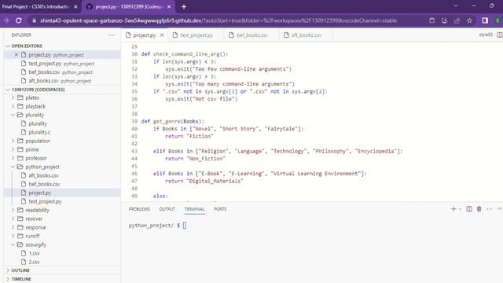
Task: Close the Final Project CS50 browser tab
Action: point(75,7)
